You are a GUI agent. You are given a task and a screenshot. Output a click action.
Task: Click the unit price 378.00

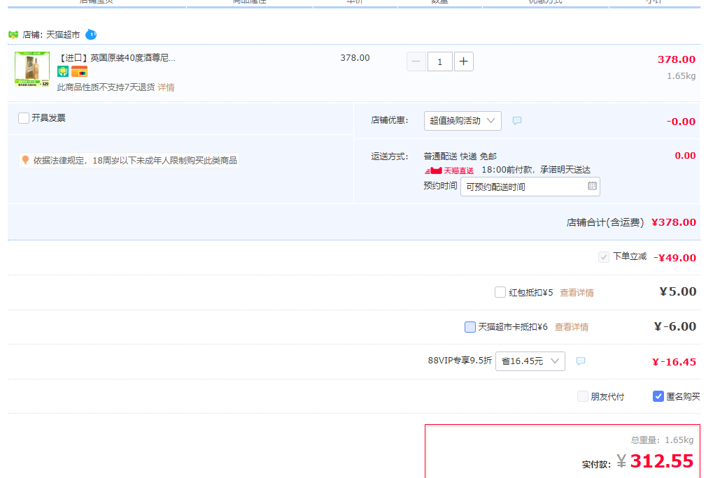(355, 58)
